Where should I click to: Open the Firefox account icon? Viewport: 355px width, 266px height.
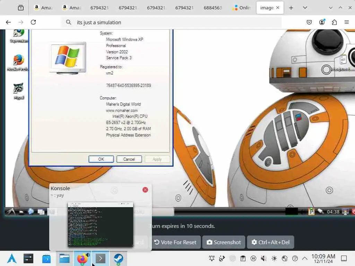(322, 22)
